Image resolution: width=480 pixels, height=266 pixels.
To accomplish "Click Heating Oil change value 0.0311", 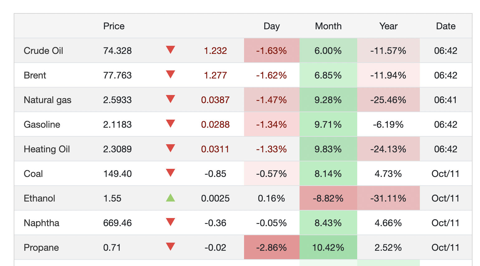I will (215, 149).
